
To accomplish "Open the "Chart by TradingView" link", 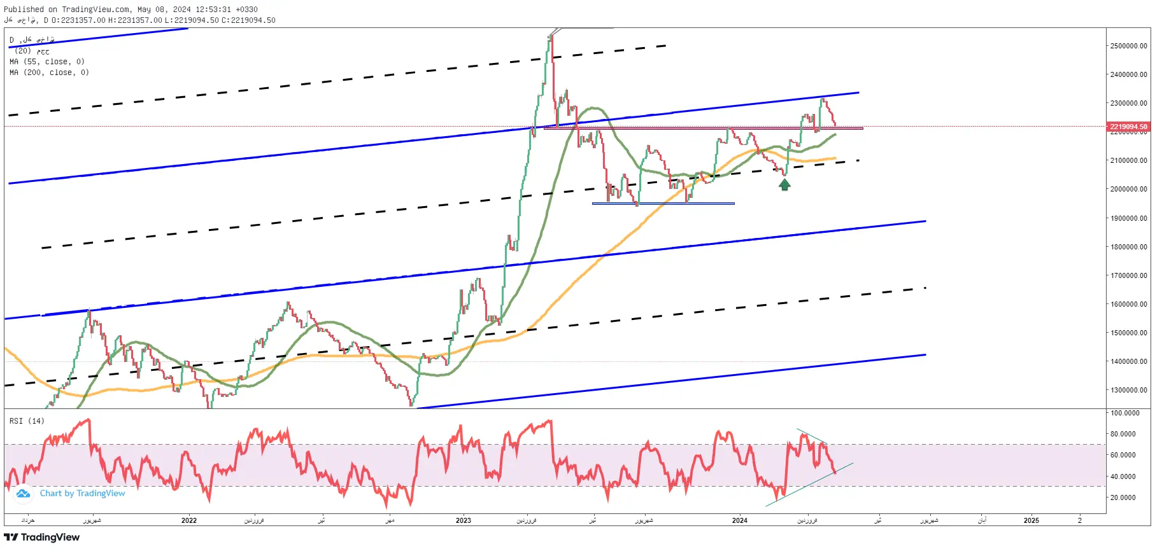I will coord(83,494).
